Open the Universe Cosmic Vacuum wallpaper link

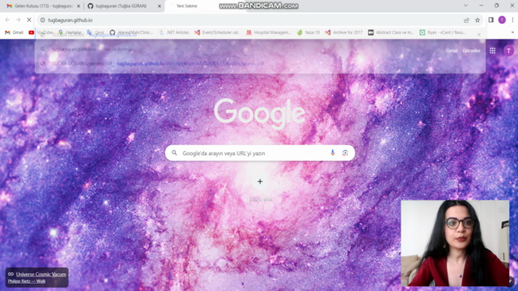click(x=41, y=274)
